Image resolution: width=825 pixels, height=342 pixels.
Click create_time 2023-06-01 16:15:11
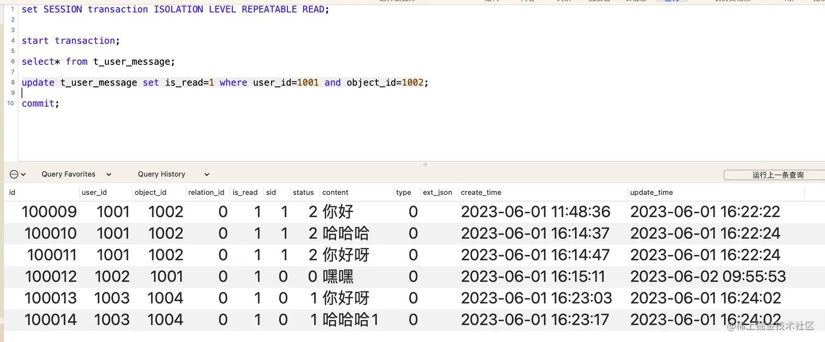(533, 277)
